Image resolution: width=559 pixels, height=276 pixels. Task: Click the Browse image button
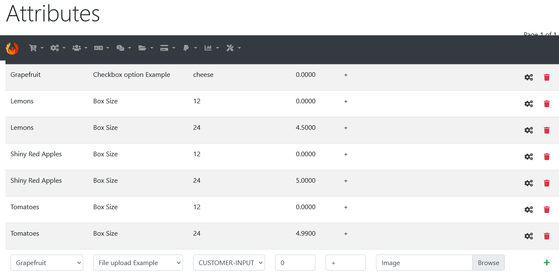488,263
